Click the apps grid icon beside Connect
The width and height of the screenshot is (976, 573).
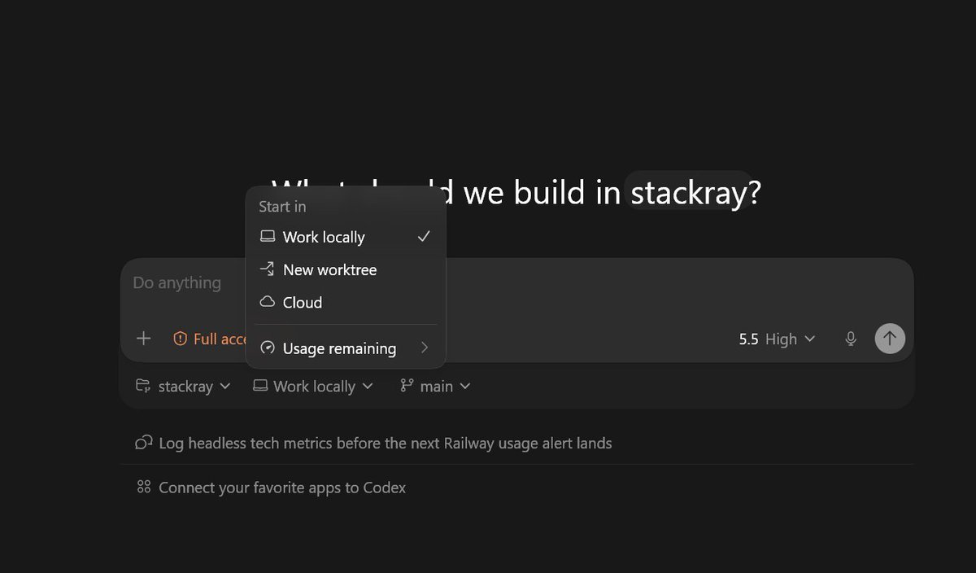click(x=144, y=488)
